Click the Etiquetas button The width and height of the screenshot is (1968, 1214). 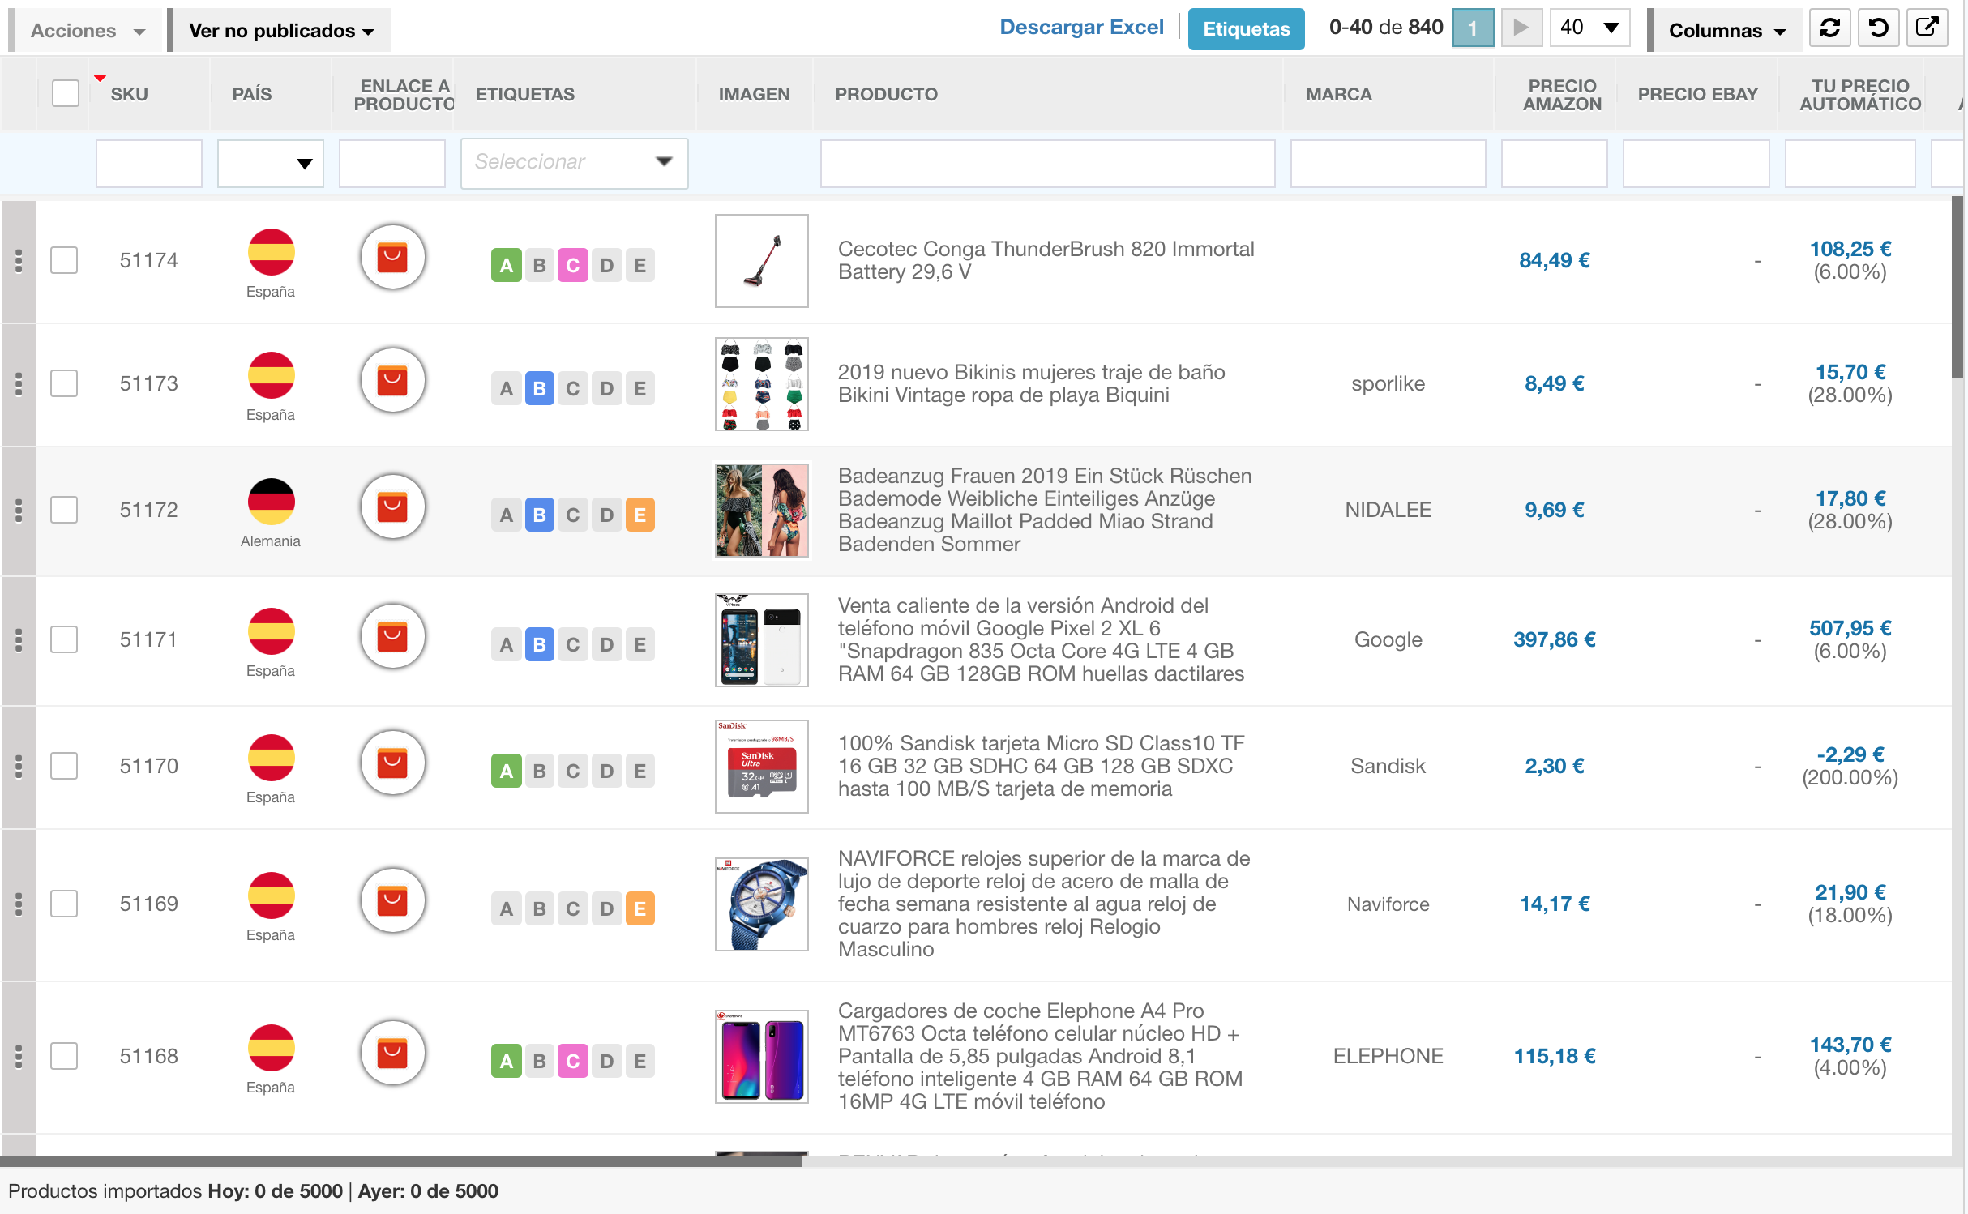1246,29
